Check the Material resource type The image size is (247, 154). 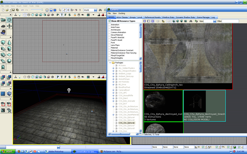point(109,48)
